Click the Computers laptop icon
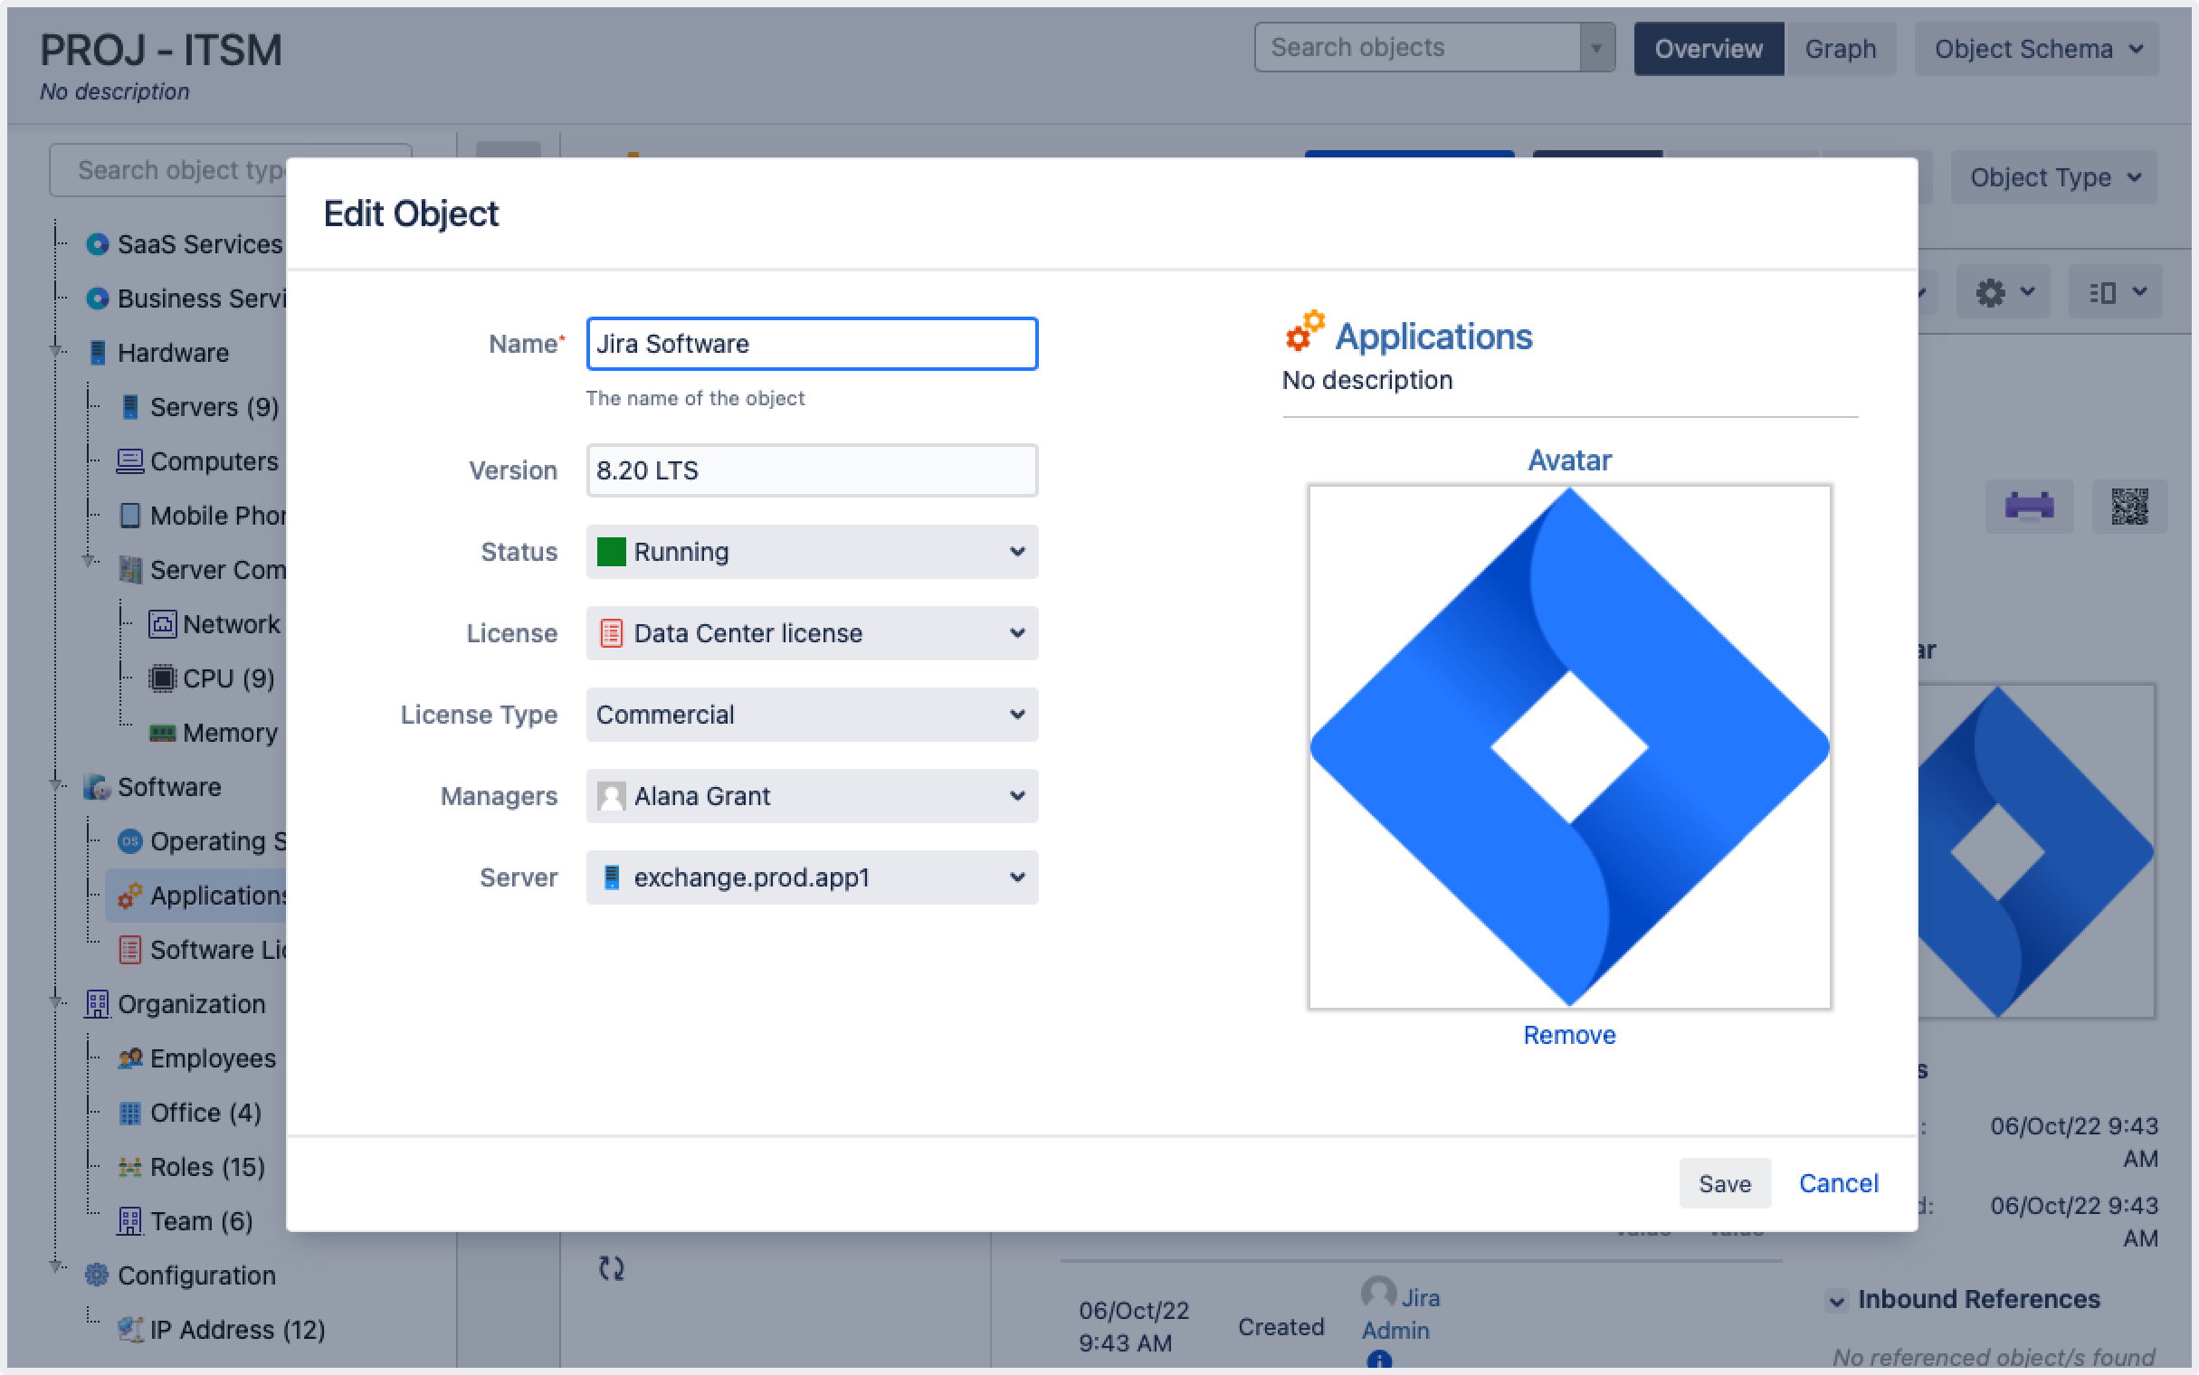 130,461
